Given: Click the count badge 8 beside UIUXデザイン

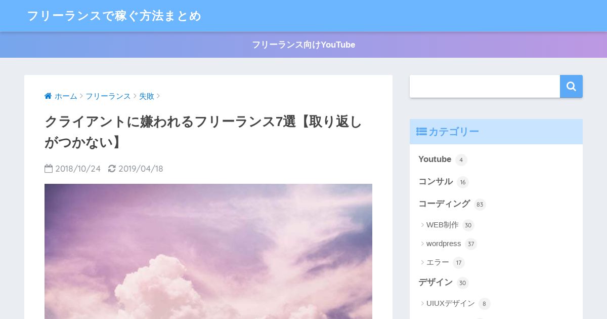Looking at the screenshot, I should tap(485, 304).
